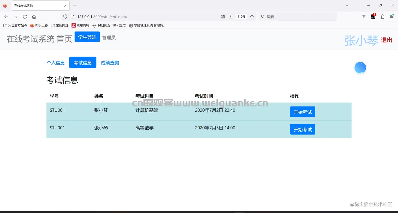Image resolution: width=398 pixels, height=213 pixels.
Task: Click 退出 to log out
Action: [386, 40]
